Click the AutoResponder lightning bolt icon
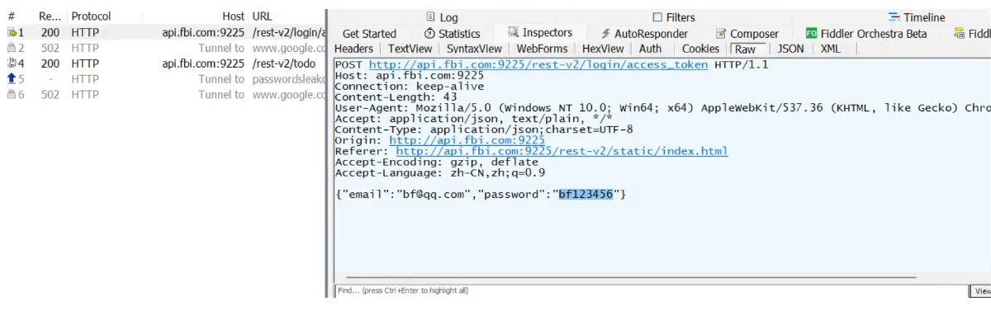Image resolution: width=991 pixels, height=325 pixels. [605, 34]
